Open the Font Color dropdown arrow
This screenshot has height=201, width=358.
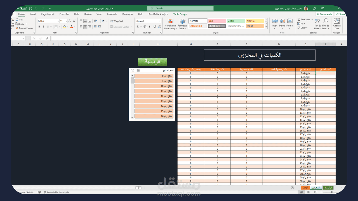(74, 27)
